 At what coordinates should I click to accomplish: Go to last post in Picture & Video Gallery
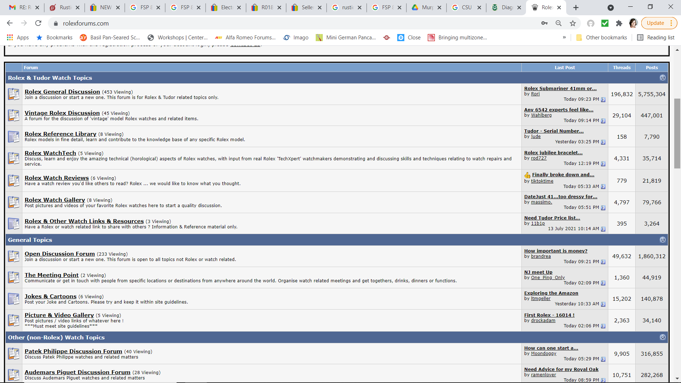click(x=603, y=326)
